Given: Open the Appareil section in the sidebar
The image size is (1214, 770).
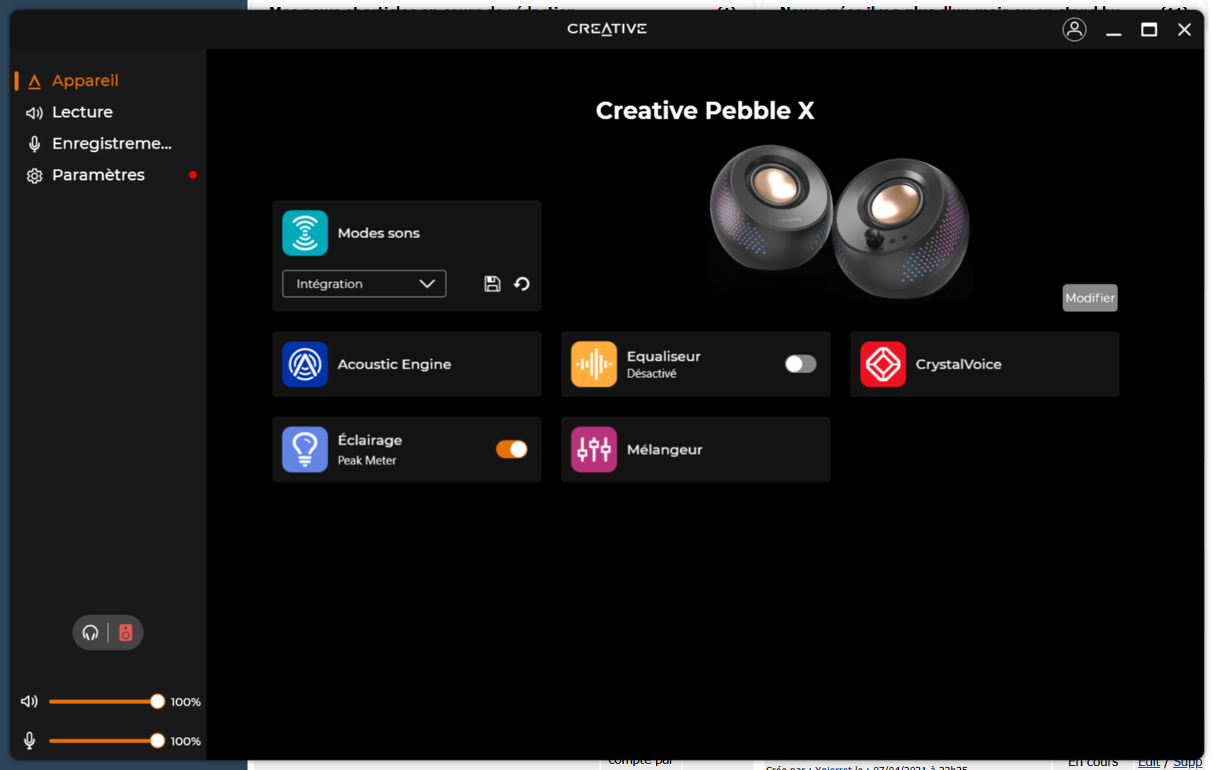Looking at the screenshot, I should point(85,81).
